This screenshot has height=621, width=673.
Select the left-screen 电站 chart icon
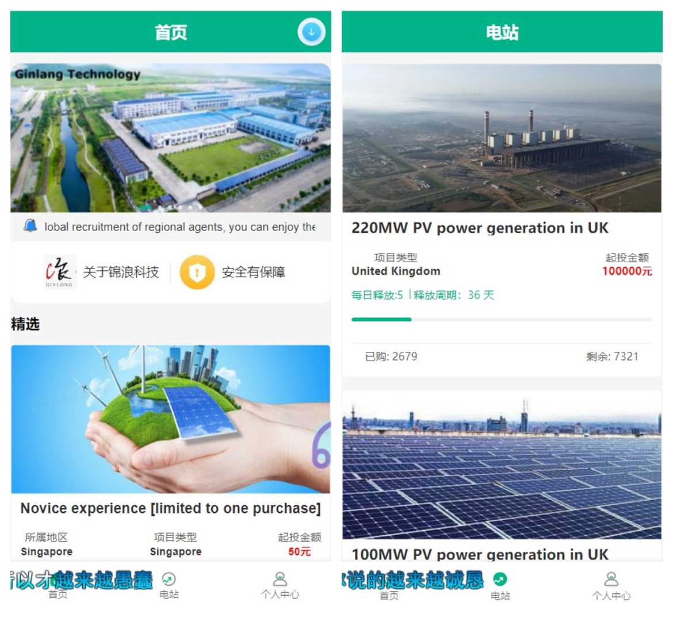pyautogui.click(x=168, y=580)
